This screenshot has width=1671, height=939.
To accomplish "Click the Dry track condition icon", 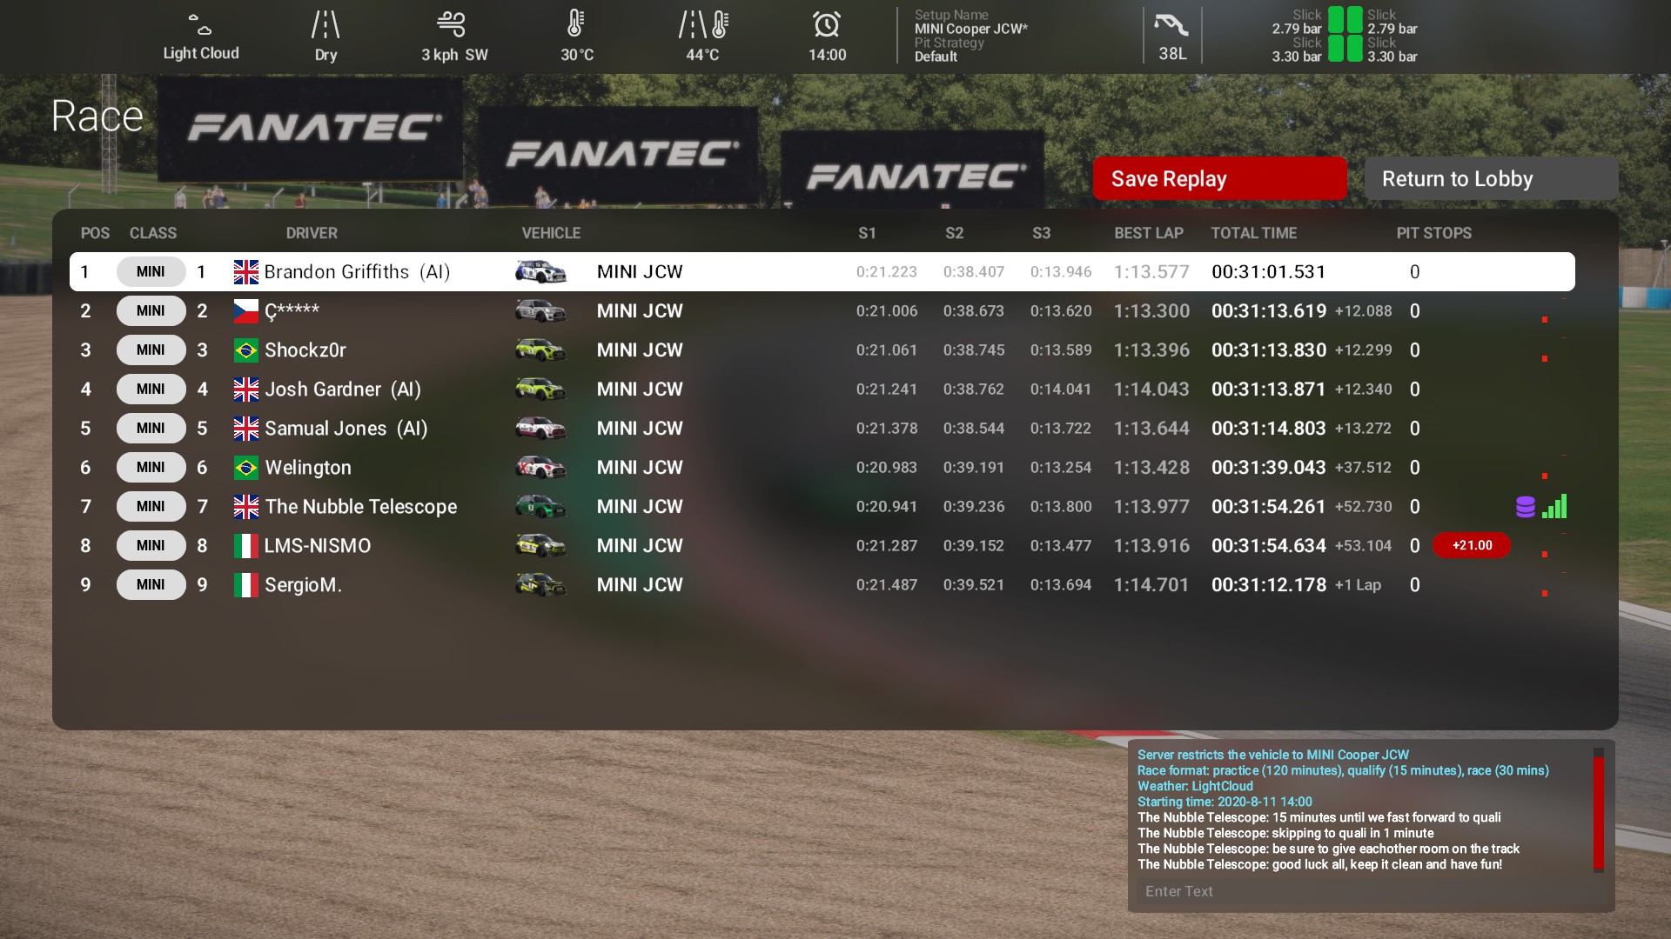I will click(325, 24).
